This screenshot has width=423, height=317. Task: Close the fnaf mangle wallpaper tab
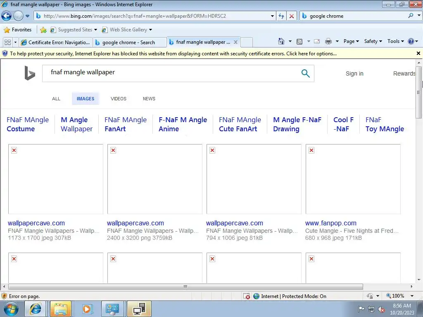235,42
